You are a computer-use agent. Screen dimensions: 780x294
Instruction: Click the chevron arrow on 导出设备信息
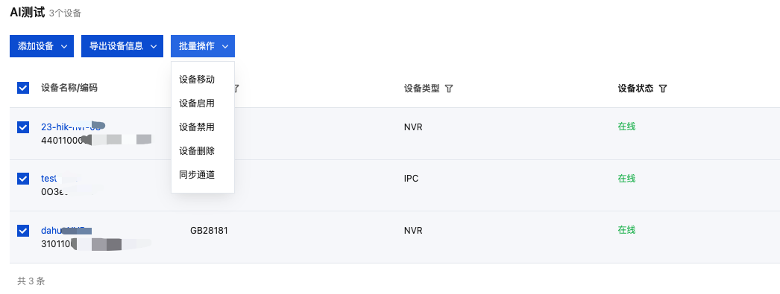click(153, 46)
